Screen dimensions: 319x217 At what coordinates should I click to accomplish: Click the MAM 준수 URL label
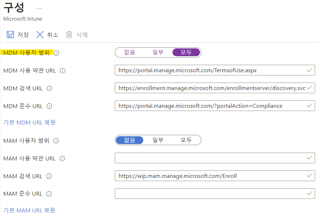(23, 194)
